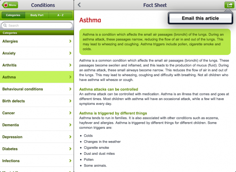Tap the Infections row chevron

(70, 161)
